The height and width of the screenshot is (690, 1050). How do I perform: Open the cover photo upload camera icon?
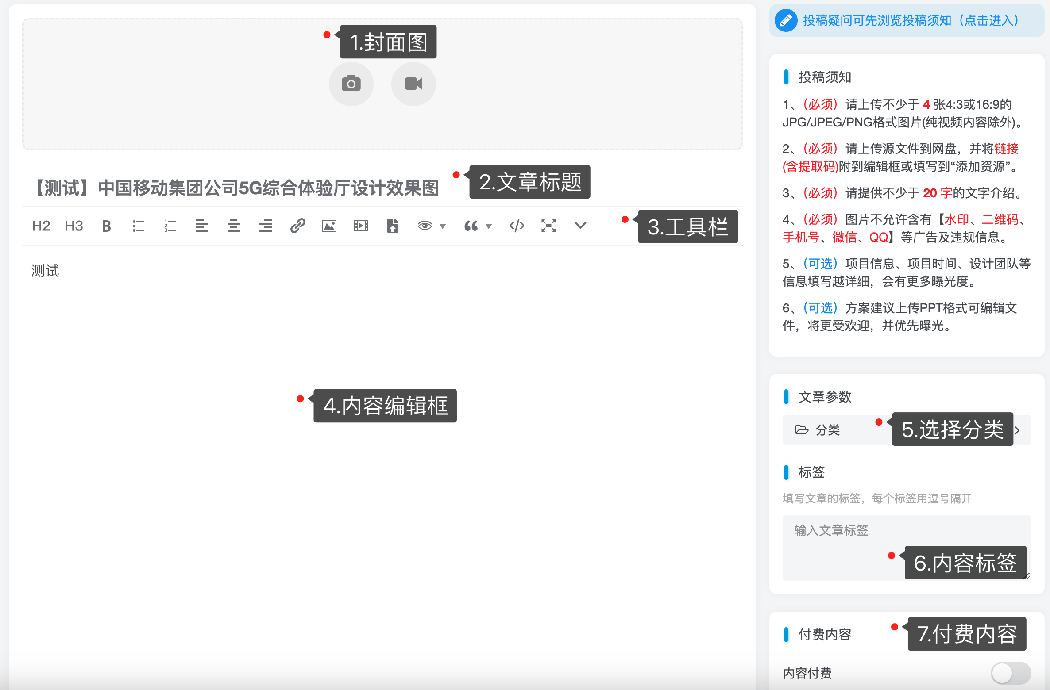point(351,84)
